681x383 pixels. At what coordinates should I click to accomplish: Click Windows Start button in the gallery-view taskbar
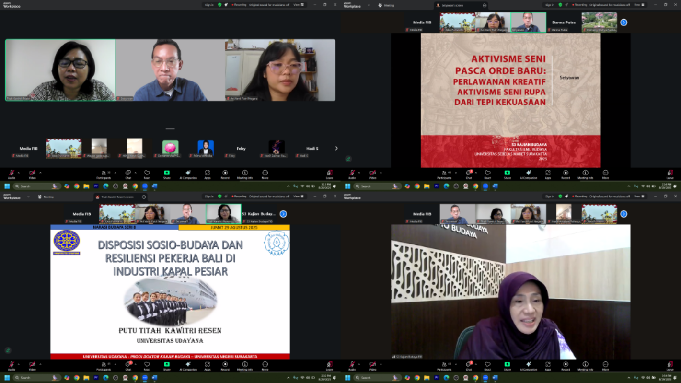[x=7, y=186]
